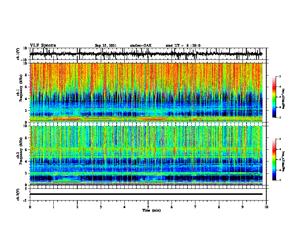This screenshot has width=300, height=232.
Task: Click the "6" kHz tick of ch.1 spectrogram
Action: click(x=26, y=87)
